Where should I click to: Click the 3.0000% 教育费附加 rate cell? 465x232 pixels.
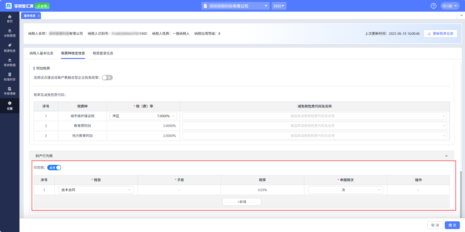click(143, 126)
